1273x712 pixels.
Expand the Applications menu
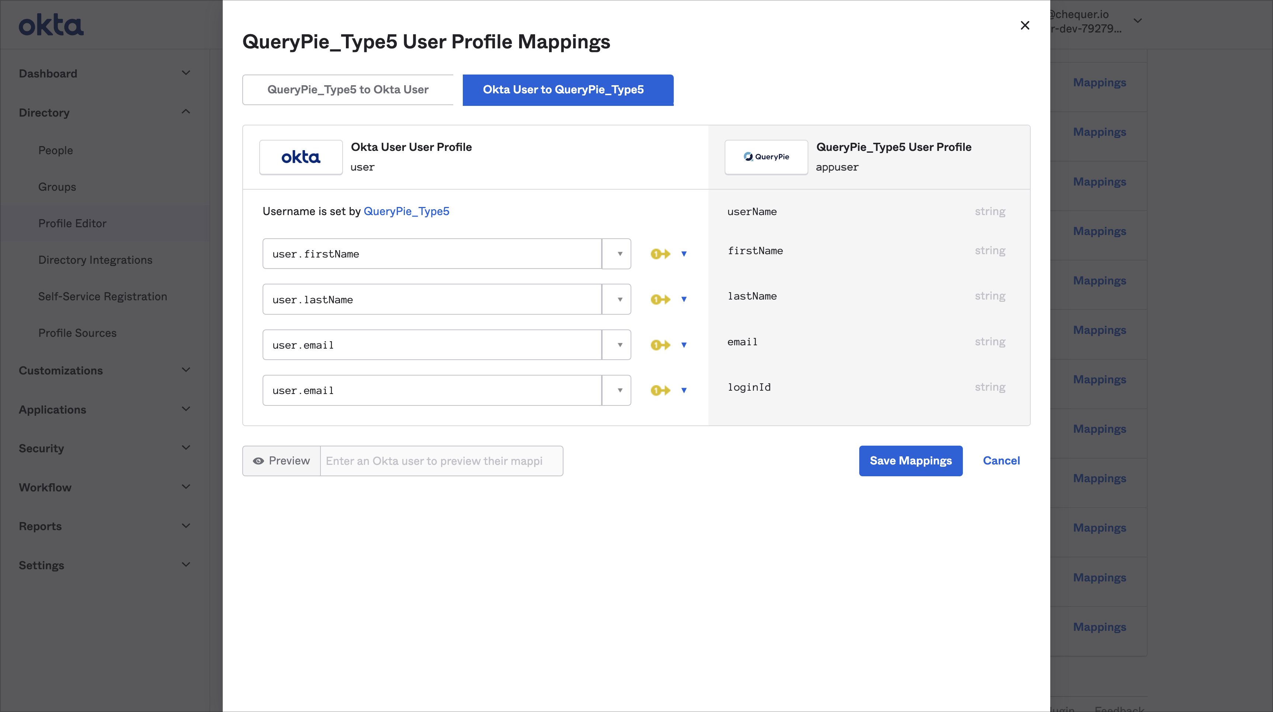tap(105, 409)
